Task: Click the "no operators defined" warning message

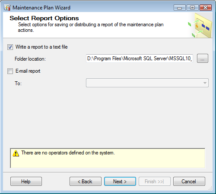Action: pyautogui.click(x=68, y=153)
